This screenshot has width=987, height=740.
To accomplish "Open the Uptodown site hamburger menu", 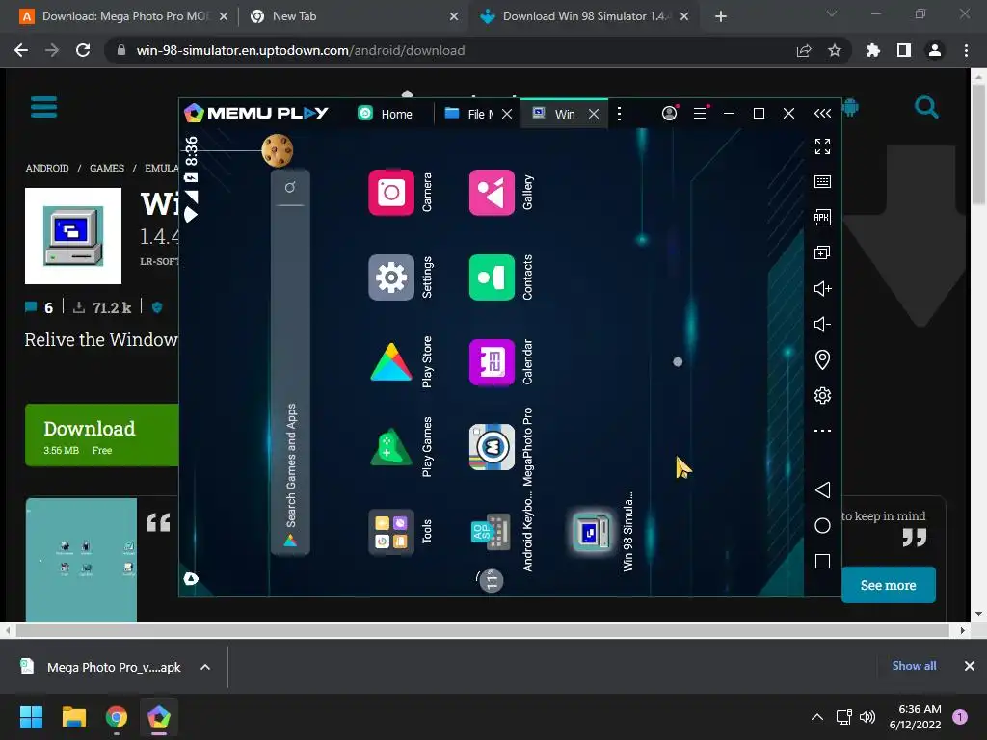I will pos(44,107).
